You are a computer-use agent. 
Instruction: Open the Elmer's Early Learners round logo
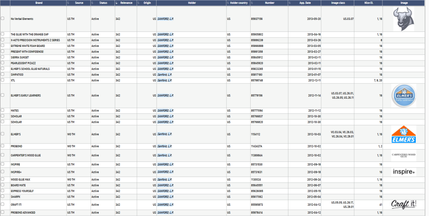404,95
